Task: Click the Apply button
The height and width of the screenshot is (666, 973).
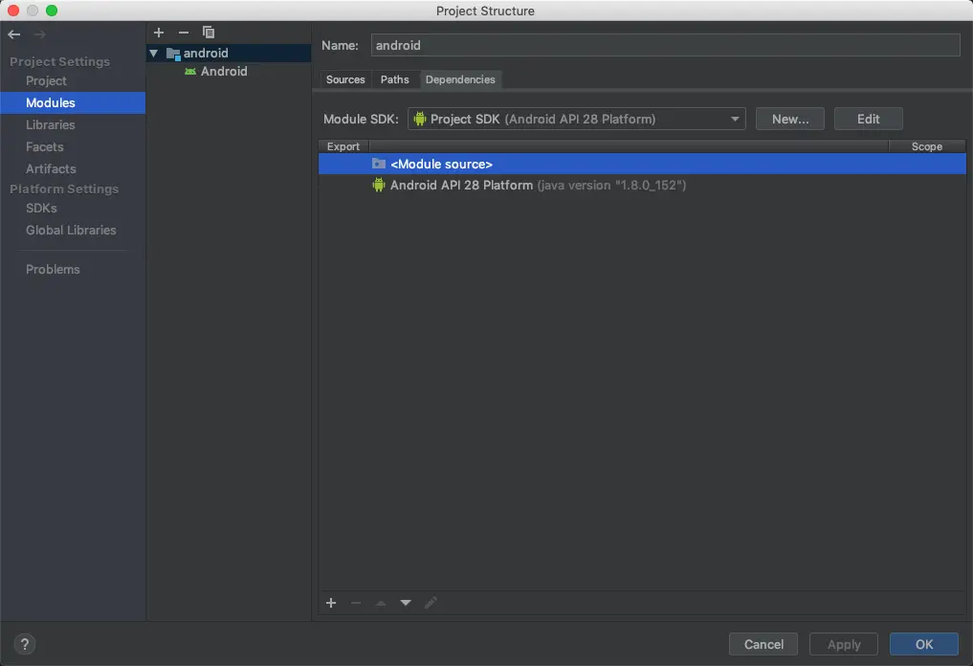Action: 843,644
